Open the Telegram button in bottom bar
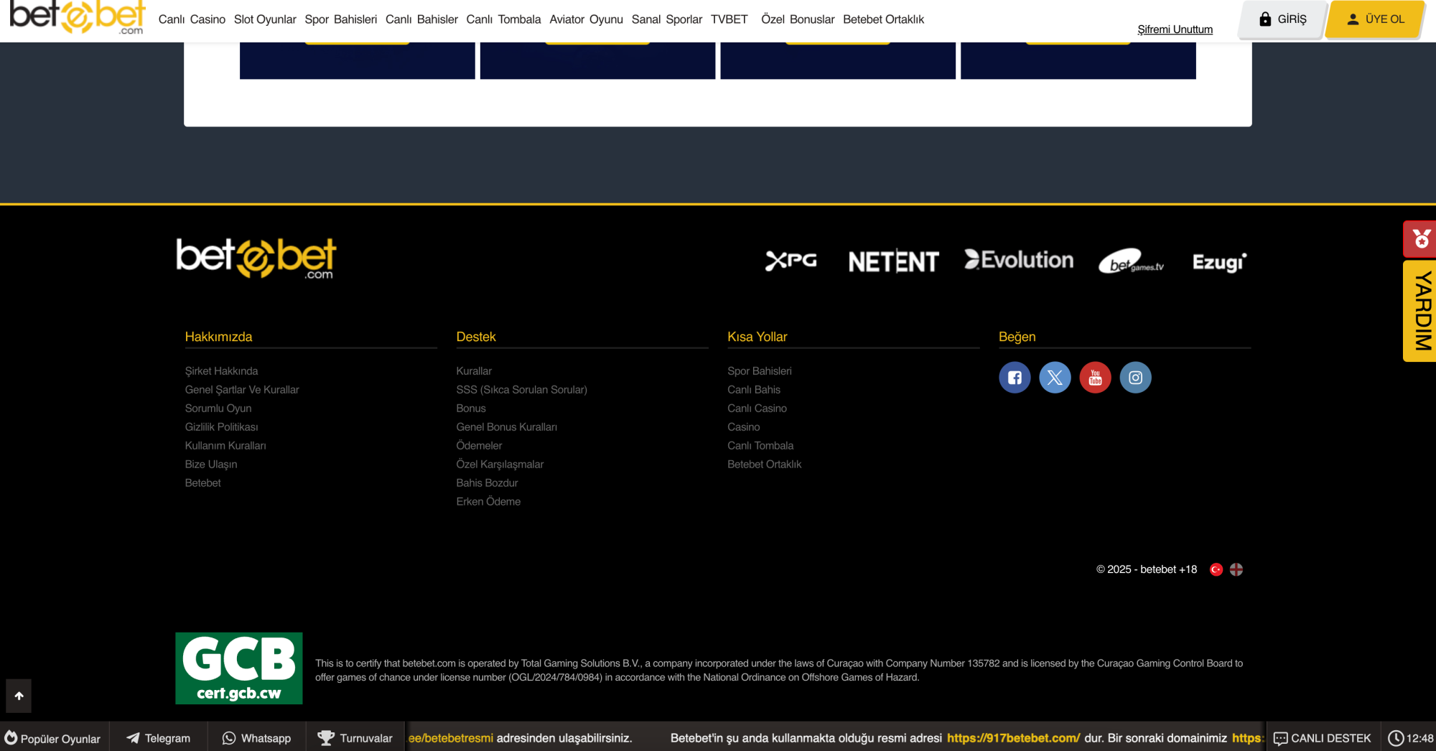This screenshot has width=1436, height=751. 159,738
